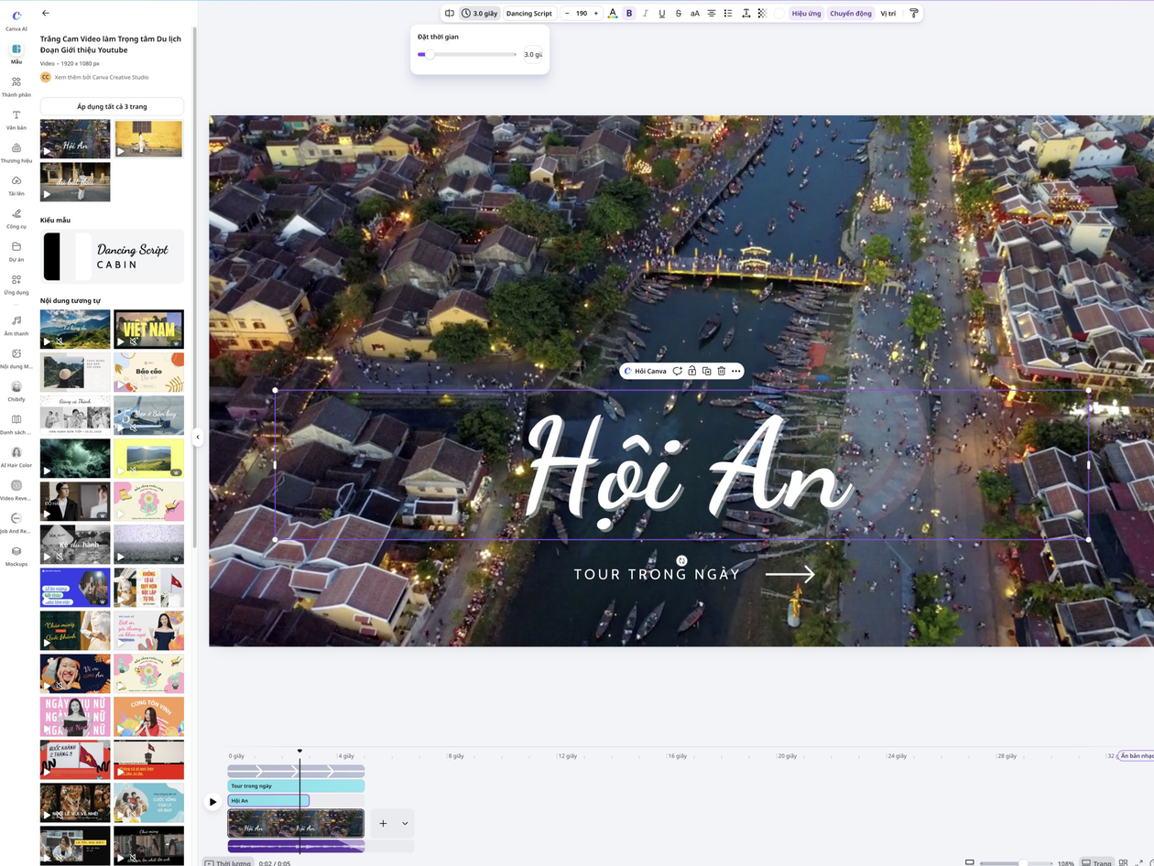Image resolution: width=1154 pixels, height=866 pixels.
Task: Click the 3.0 giây duration input field
Action: click(532, 55)
